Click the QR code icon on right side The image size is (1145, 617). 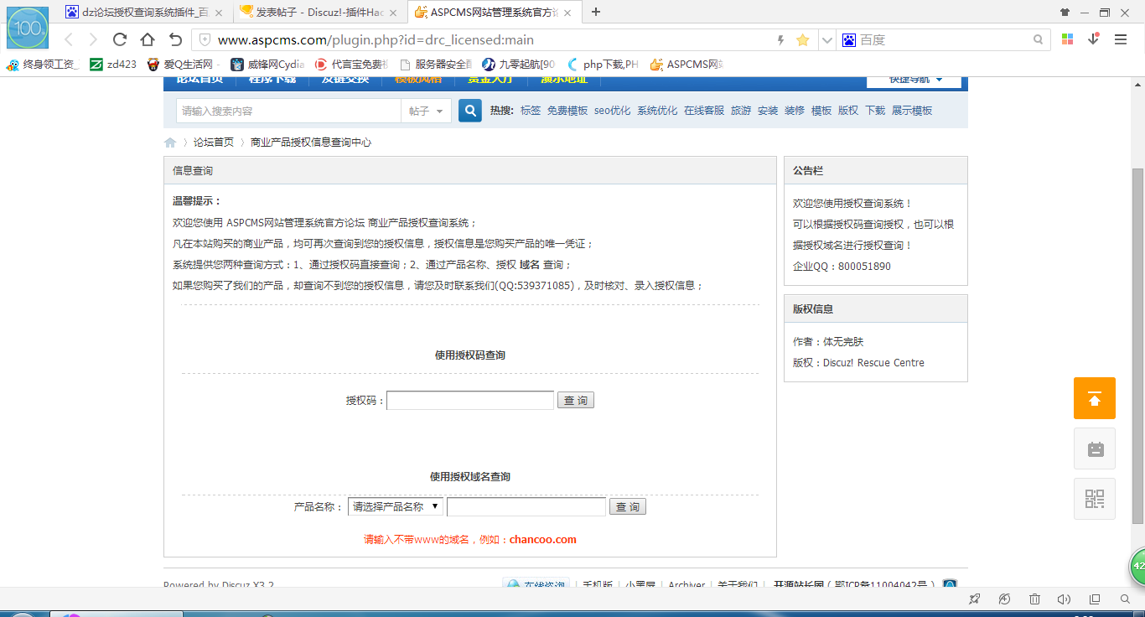1095,499
